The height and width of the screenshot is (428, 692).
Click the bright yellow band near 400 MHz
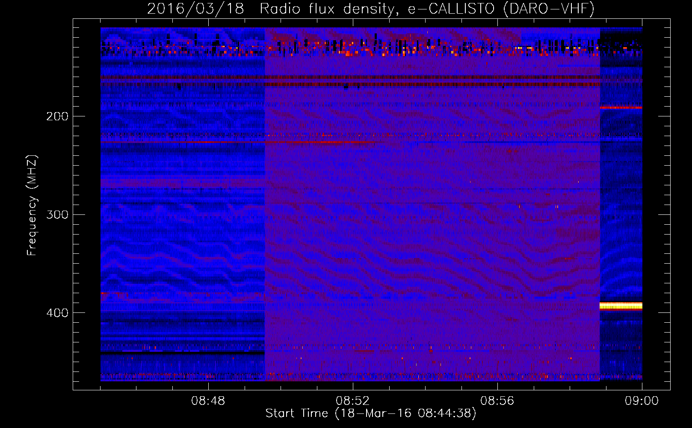621,306
